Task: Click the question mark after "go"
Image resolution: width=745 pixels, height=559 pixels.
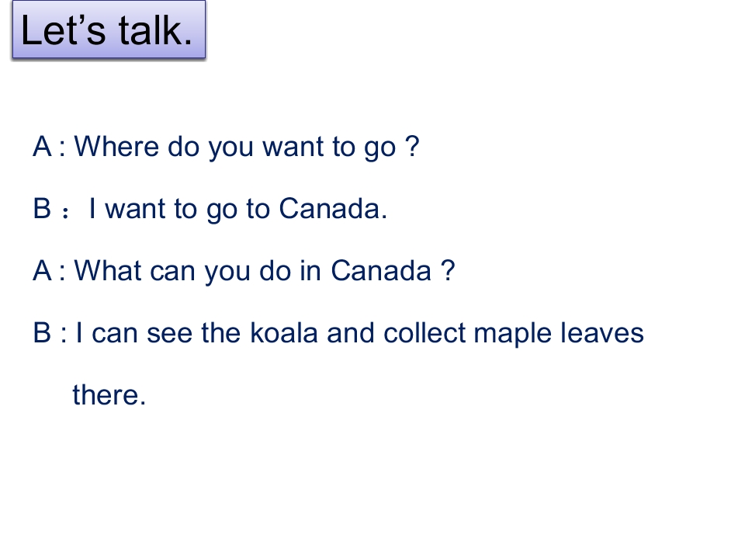Action: pos(412,147)
